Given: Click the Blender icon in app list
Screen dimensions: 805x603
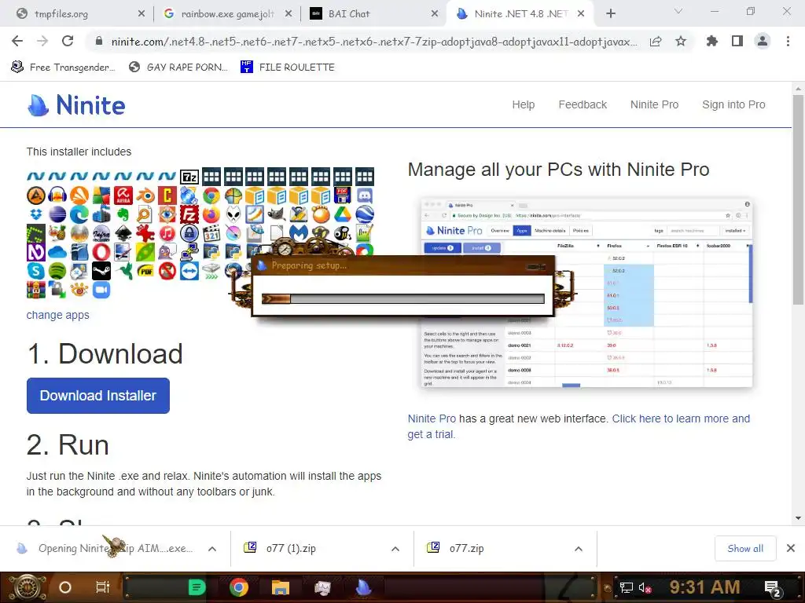Looking at the screenshot, I should click(x=145, y=196).
